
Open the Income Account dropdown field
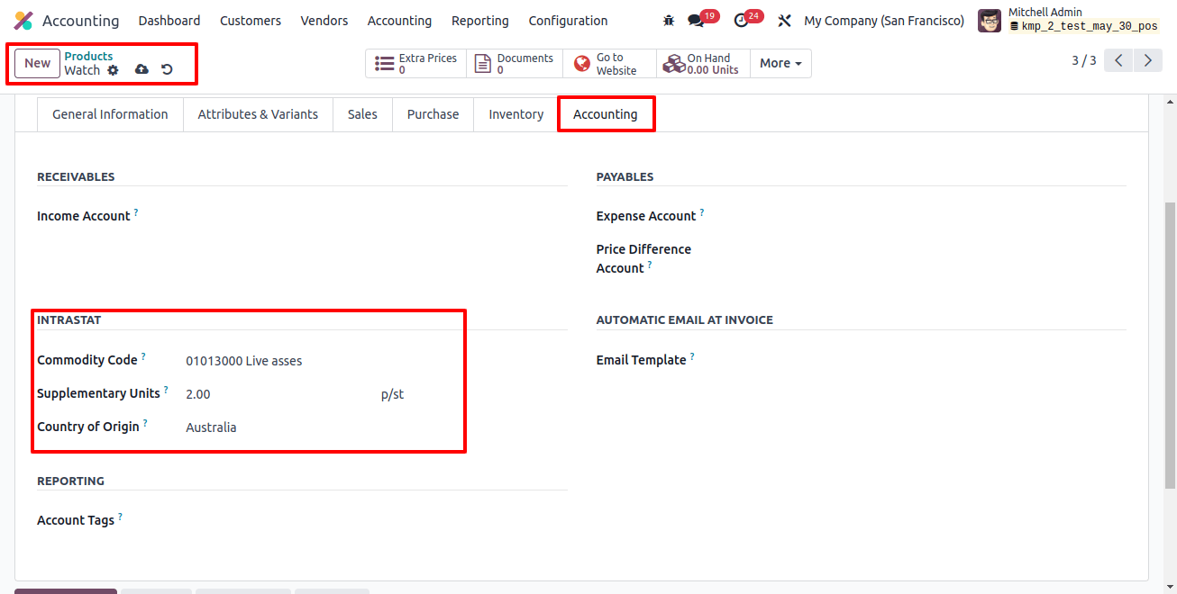[376, 216]
